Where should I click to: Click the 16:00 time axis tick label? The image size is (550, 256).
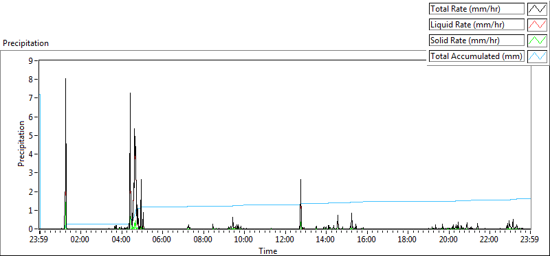(367, 240)
